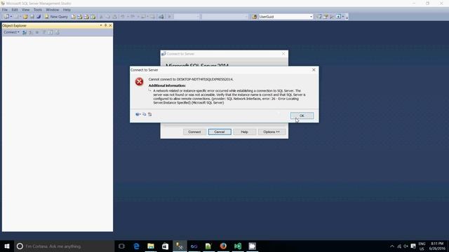449x252 pixels.
Task: Click the Connect Object Explorer icon
Action: pos(25,32)
